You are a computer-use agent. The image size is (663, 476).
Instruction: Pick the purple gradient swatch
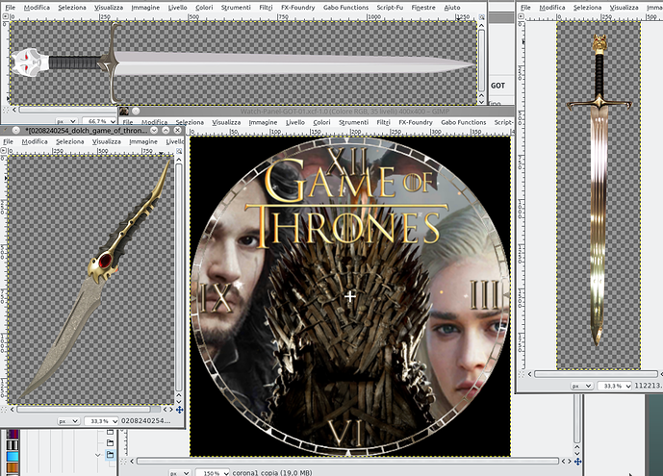tap(13, 435)
